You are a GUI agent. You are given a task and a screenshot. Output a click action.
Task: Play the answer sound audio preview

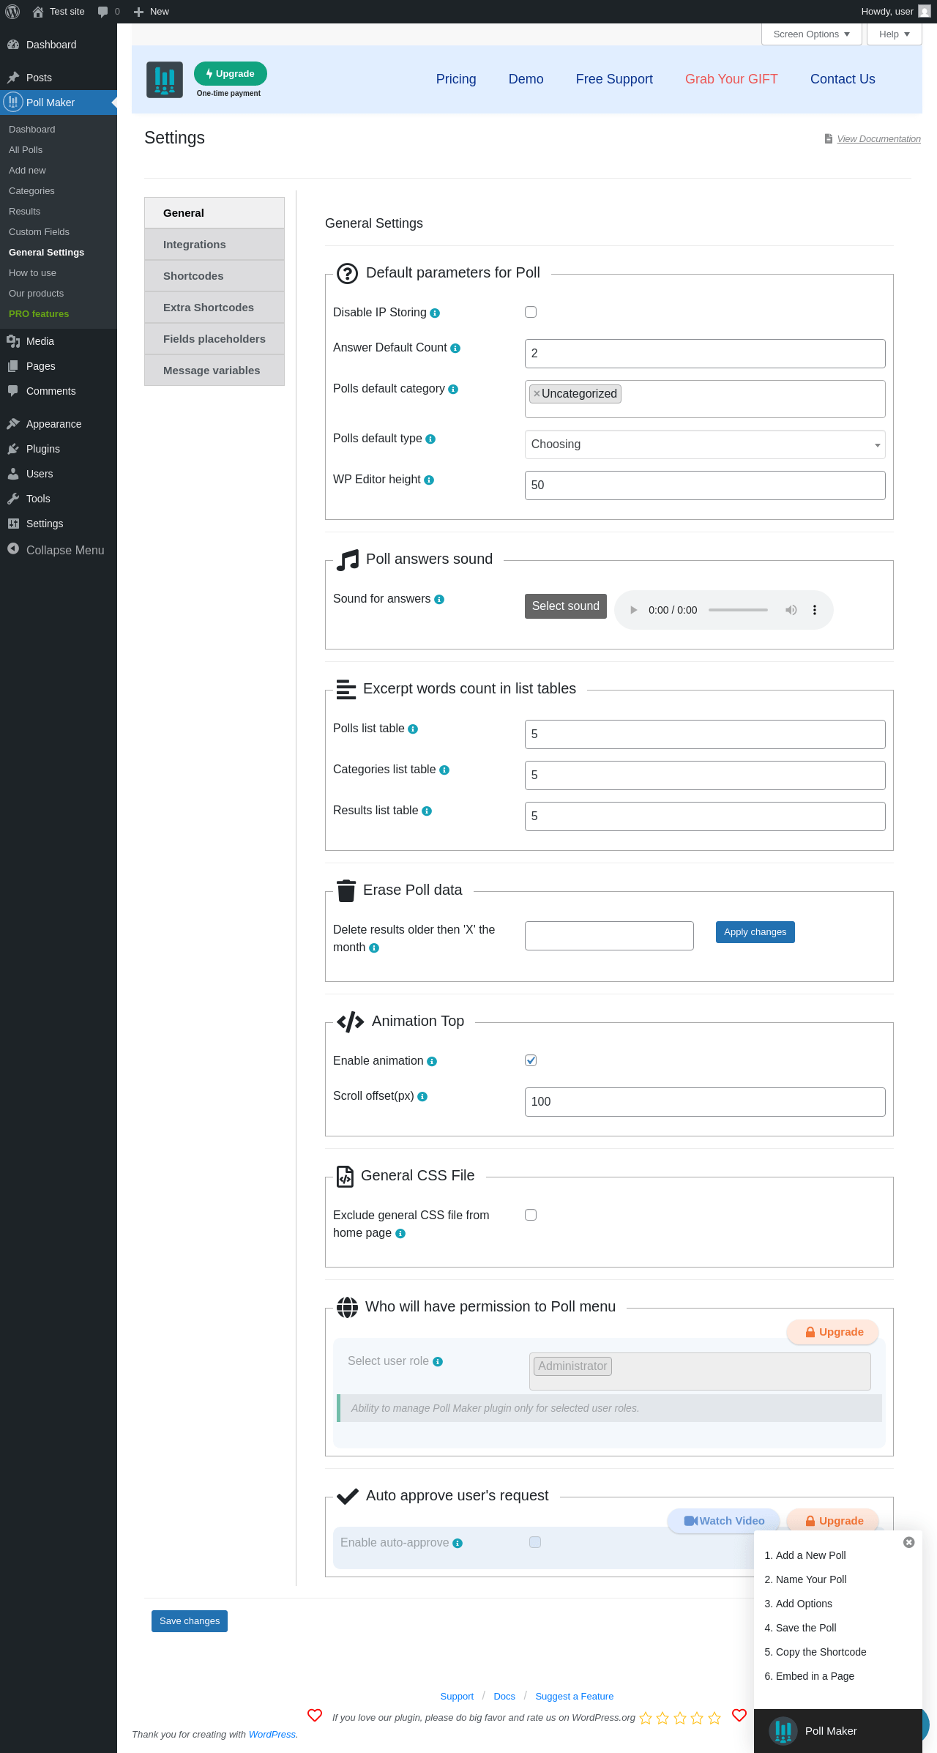pyautogui.click(x=634, y=610)
